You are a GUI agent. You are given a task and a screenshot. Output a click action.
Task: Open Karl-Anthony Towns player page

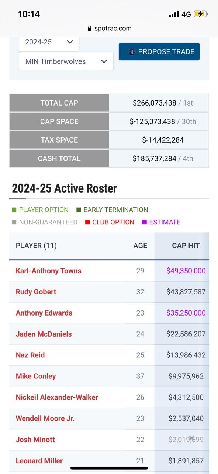(49, 271)
